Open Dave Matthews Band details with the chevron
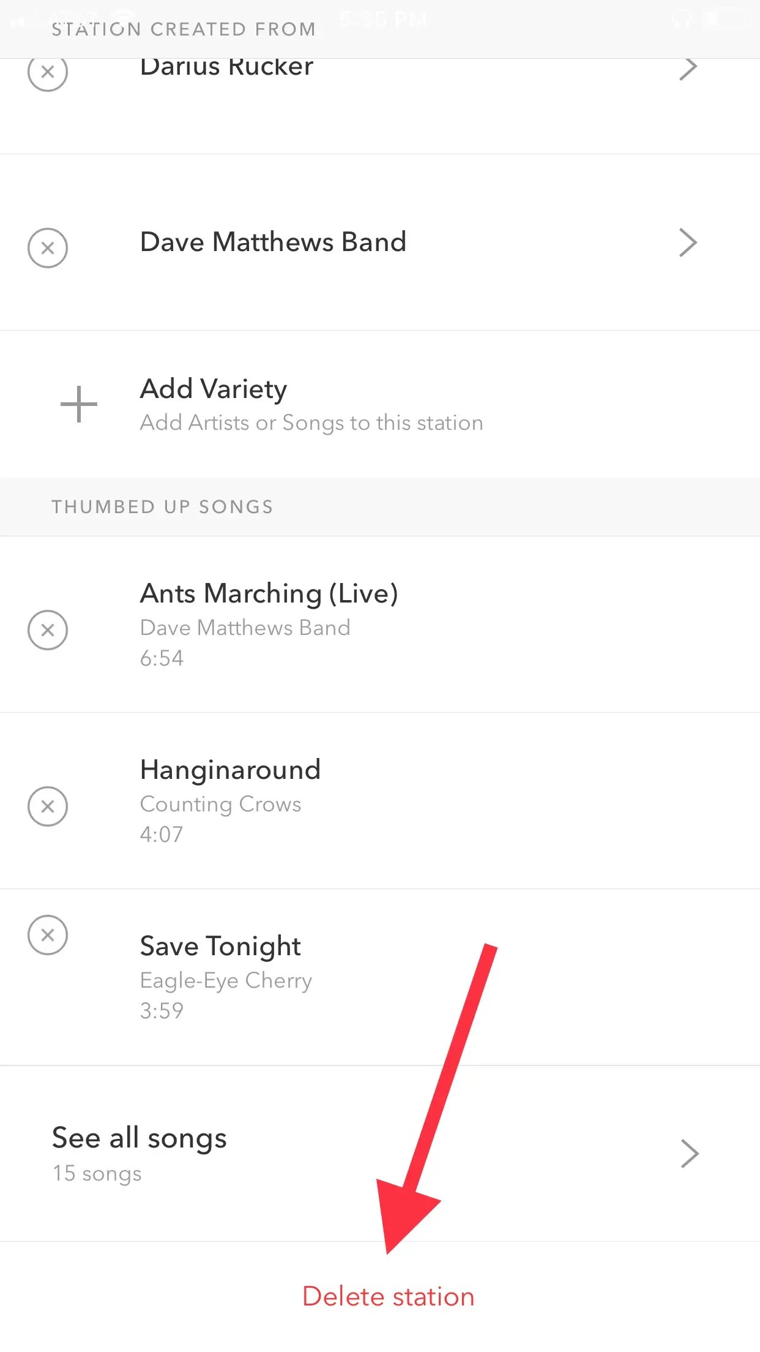The height and width of the screenshot is (1352, 760). point(688,242)
